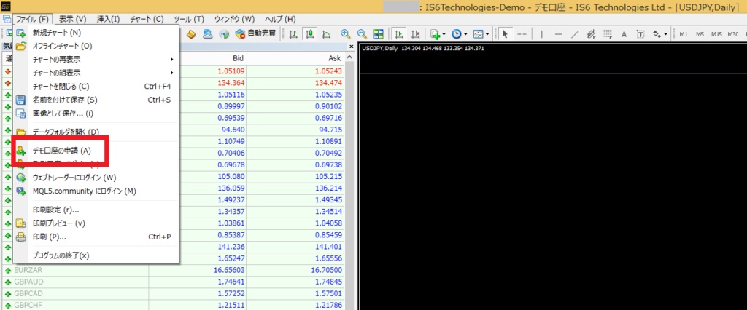Toggle the chart auto scroll icon

click(x=399, y=34)
